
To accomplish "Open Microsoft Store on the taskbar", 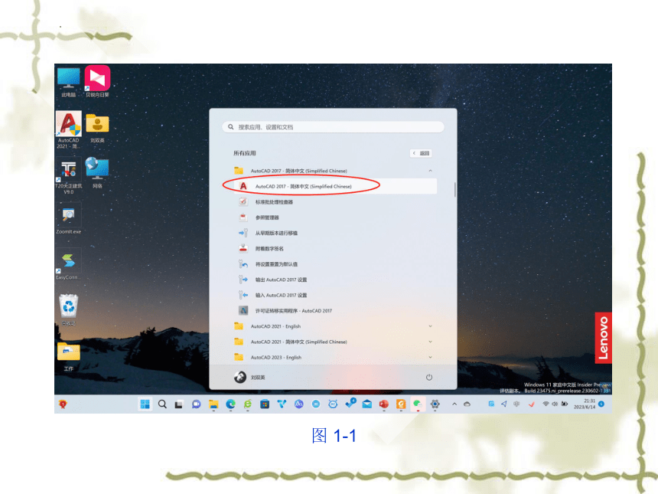I will pos(265,404).
